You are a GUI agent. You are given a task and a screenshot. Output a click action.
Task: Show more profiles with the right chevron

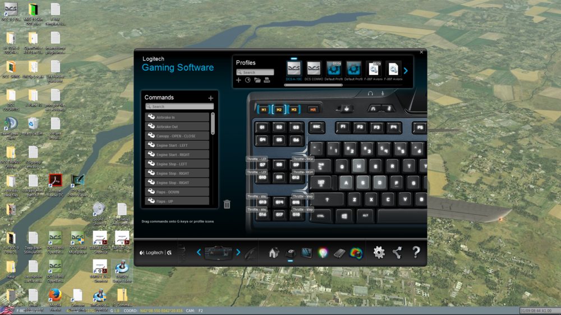point(406,71)
